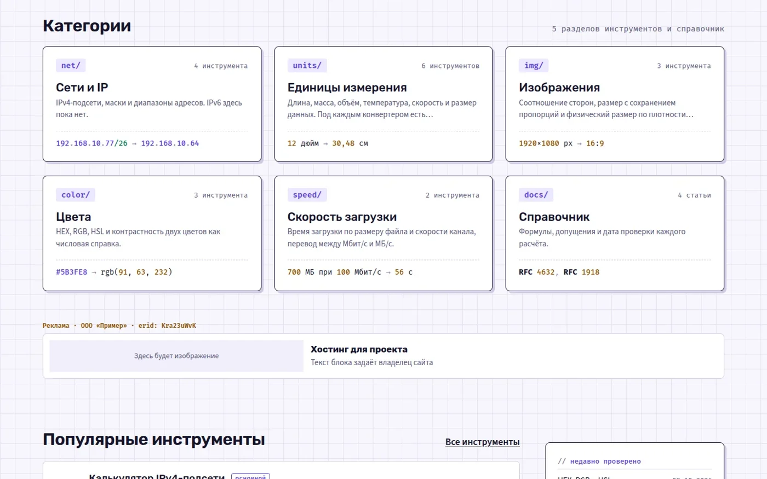Click the 5 разделов инструментов и справочник note
This screenshot has width=767, height=479.
[x=638, y=29]
